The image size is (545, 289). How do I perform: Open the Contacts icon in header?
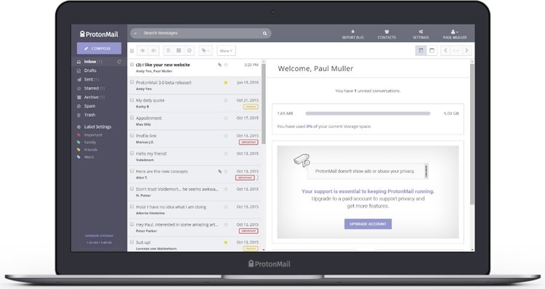click(x=387, y=34)
